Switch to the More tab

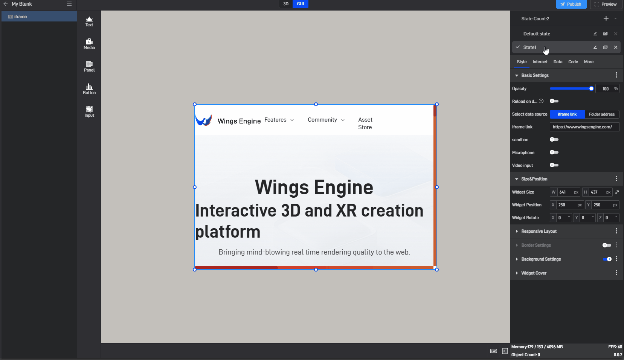589,62
